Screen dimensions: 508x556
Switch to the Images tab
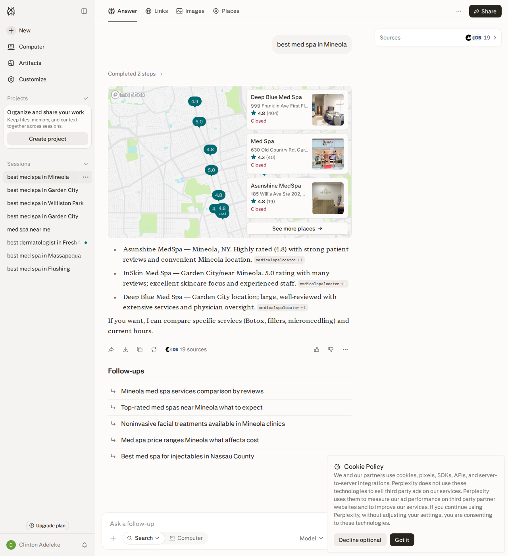click(190, 11)
